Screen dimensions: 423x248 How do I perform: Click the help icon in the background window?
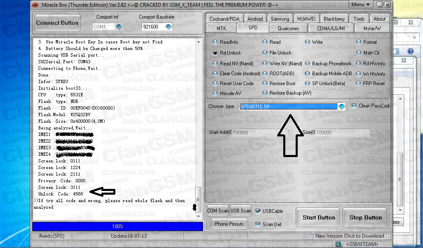pyautogui.click(x=410, y=51)
